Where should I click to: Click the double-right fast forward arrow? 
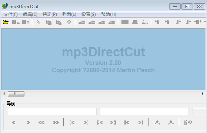pos(56,123)
